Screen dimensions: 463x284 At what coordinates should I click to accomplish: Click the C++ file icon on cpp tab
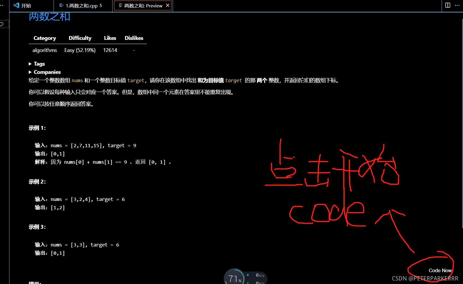click(61, 5)
